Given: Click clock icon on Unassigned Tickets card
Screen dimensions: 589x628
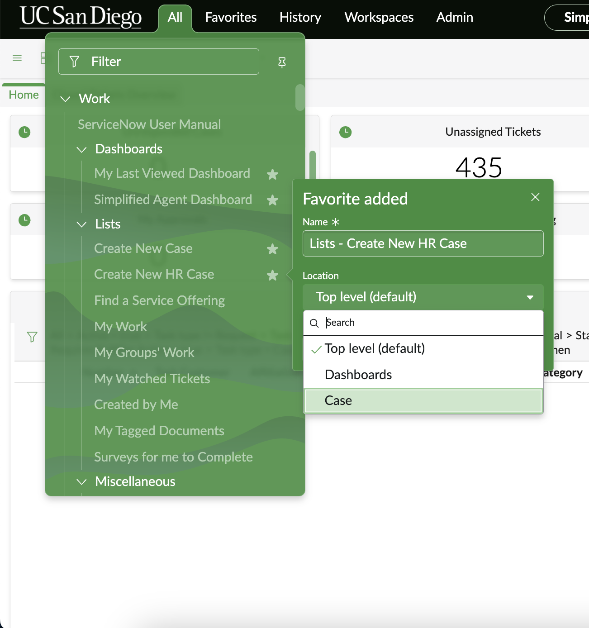Looking at the screenshot, I should [x=346, y=132].
